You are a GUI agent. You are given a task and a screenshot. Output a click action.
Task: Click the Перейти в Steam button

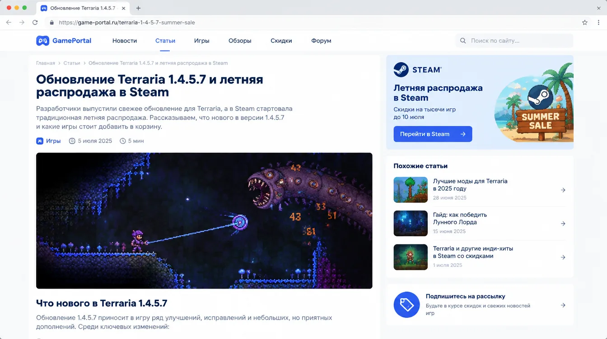433,134
